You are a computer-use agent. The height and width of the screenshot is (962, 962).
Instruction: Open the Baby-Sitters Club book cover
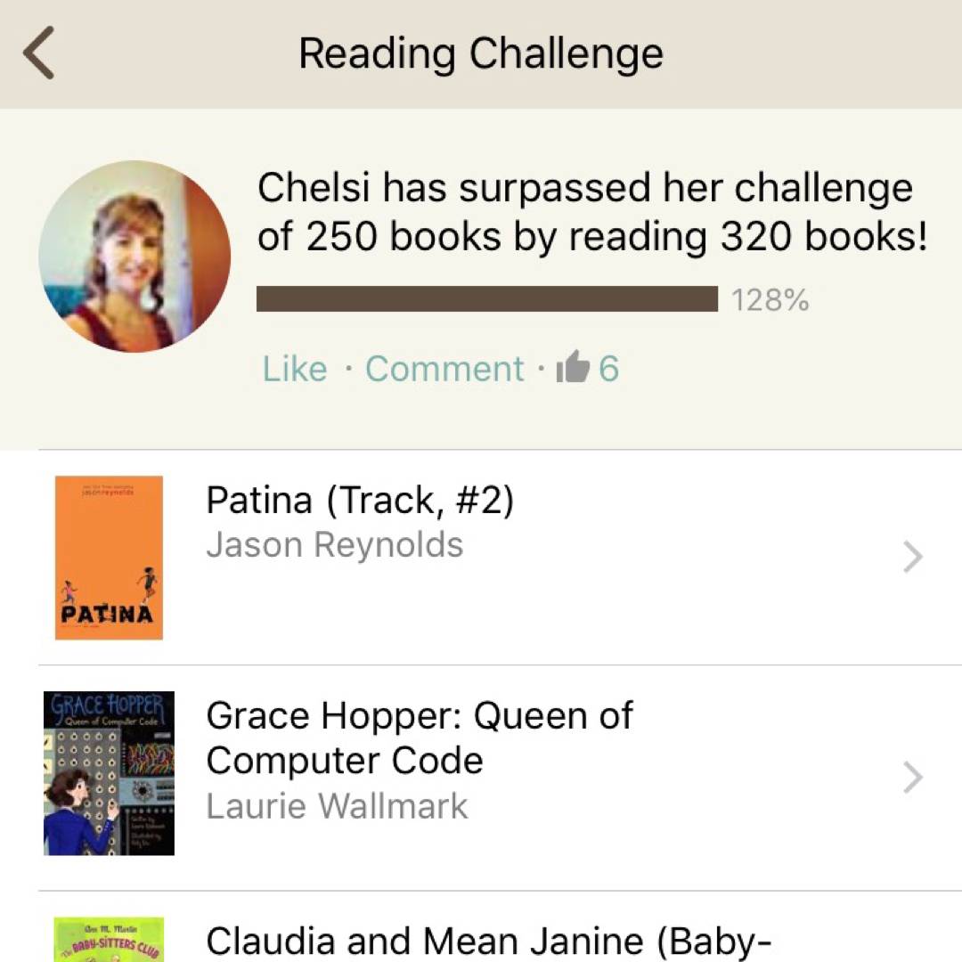pos(109,940)
